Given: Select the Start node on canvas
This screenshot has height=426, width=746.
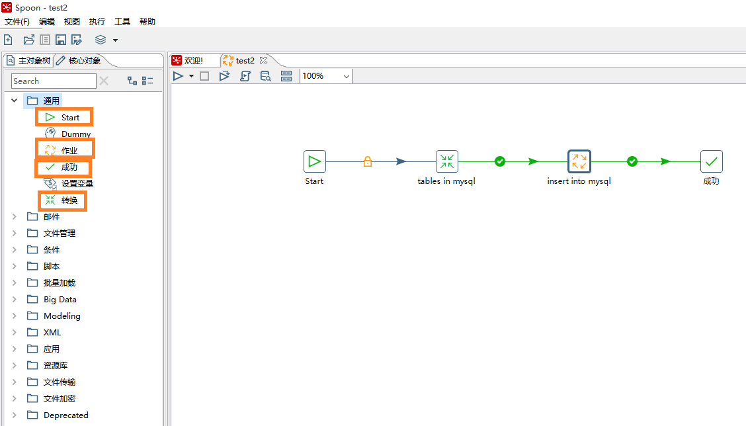Looking at the screenshot, I should tap(315, 161).
